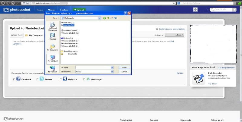Open My Recent Documents in places bar
Image resolution: width=242 pixels, height=122 pixels.
point(53,26)
